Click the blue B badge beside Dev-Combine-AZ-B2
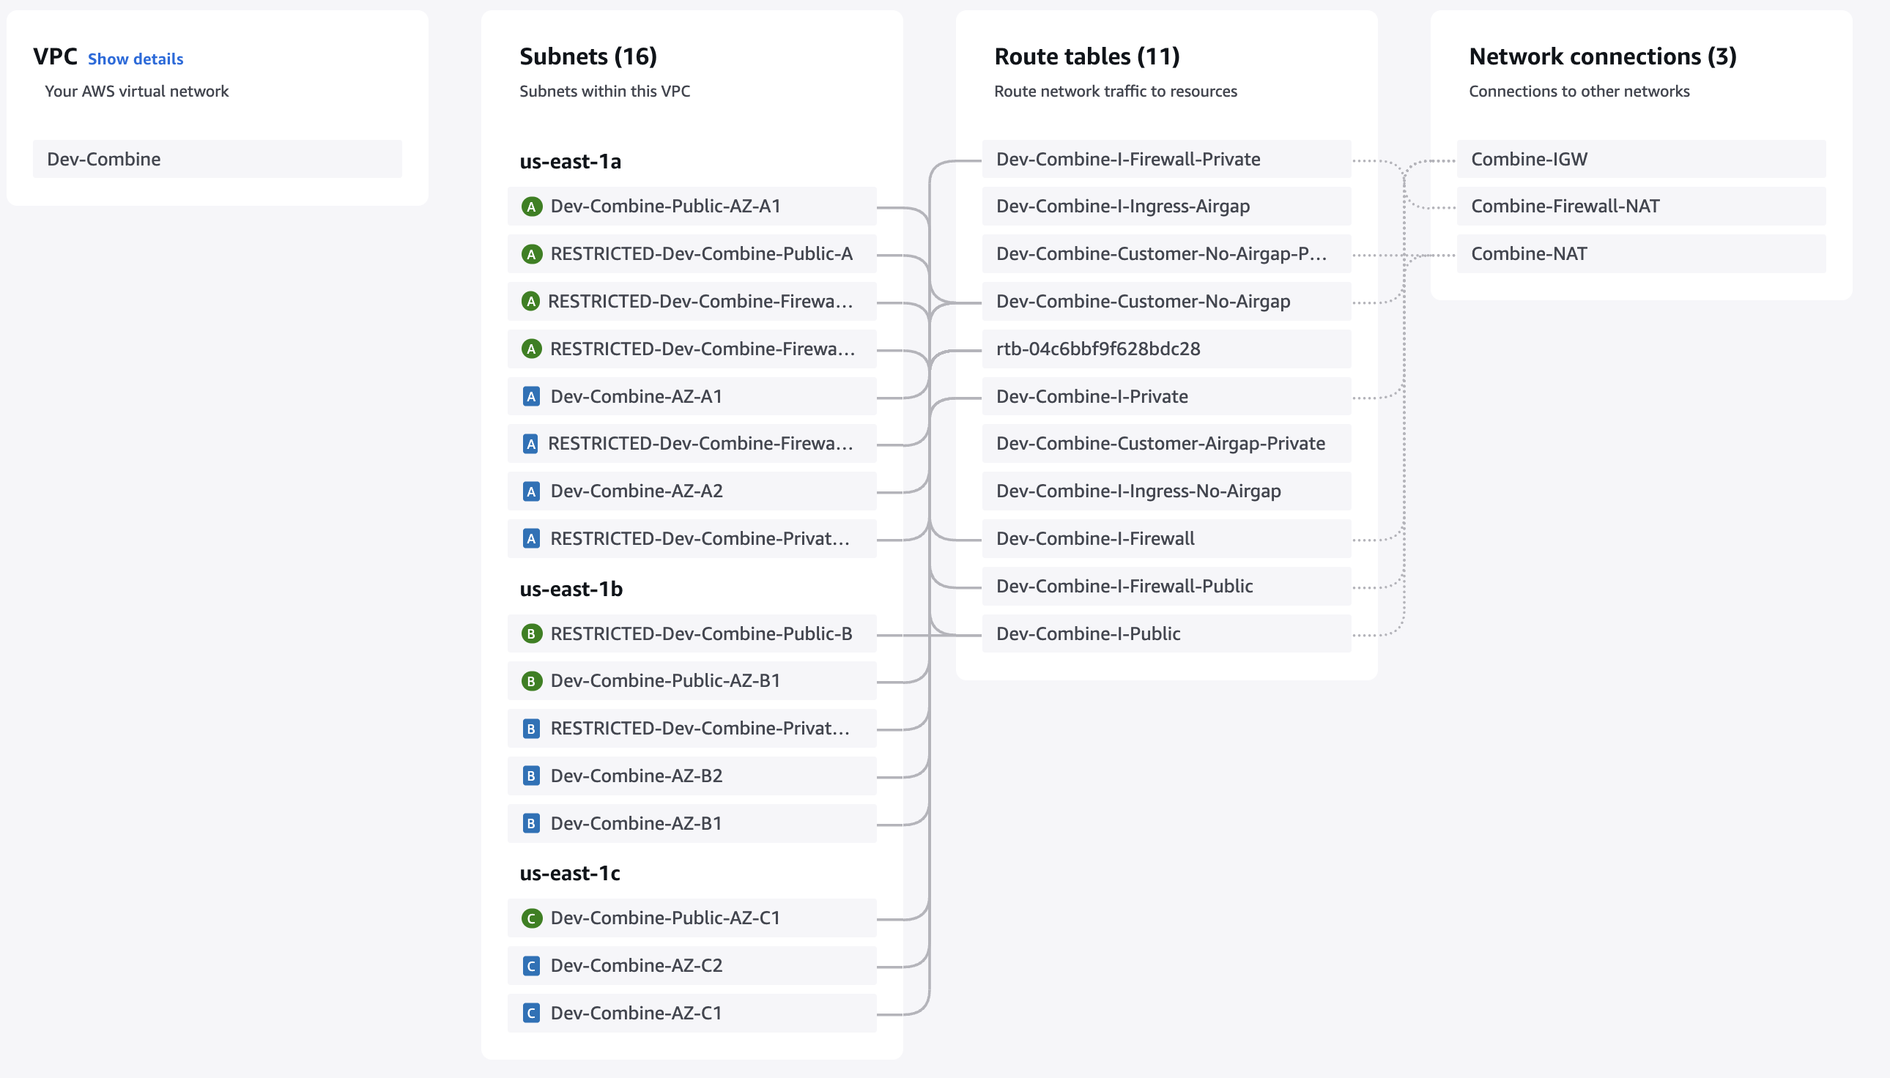Viewport: 1890px width, 1078px height. coord(531,776)
